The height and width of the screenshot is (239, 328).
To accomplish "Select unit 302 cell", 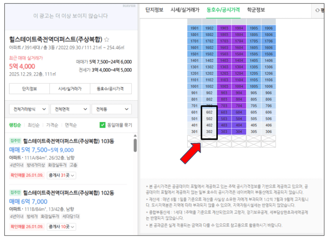I will (x=209, y=132).
